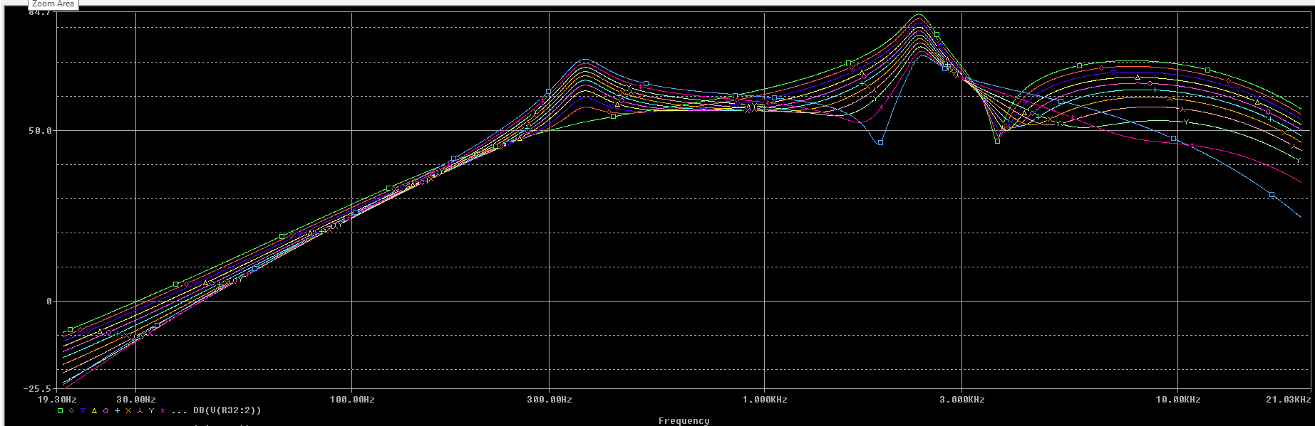Click the magenta circle legend marker
Image resolution: width=1315 pixels, height=426 pixels.
pos(105,411)
